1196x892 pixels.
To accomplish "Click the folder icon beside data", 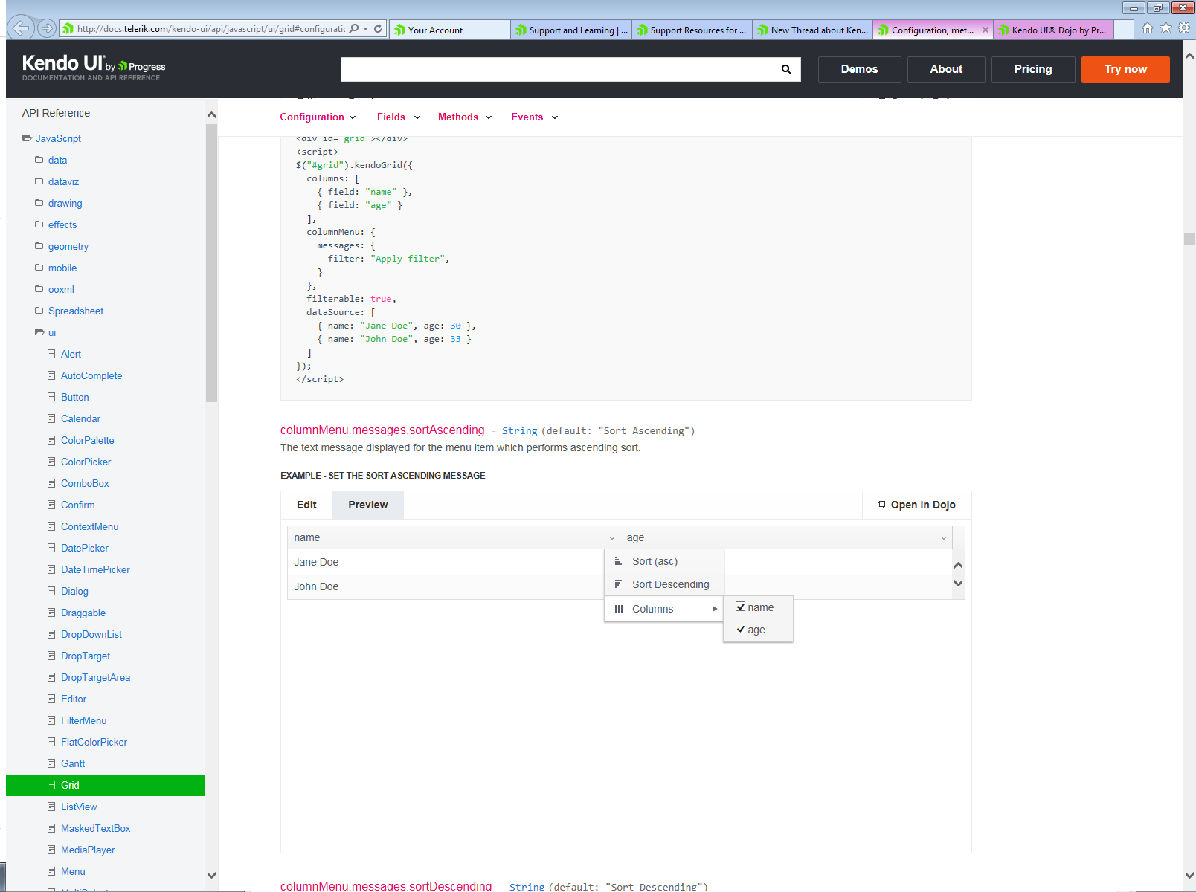I will [x=39, y=160].
